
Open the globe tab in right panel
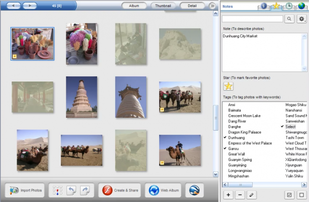click(x=302, y=6)
